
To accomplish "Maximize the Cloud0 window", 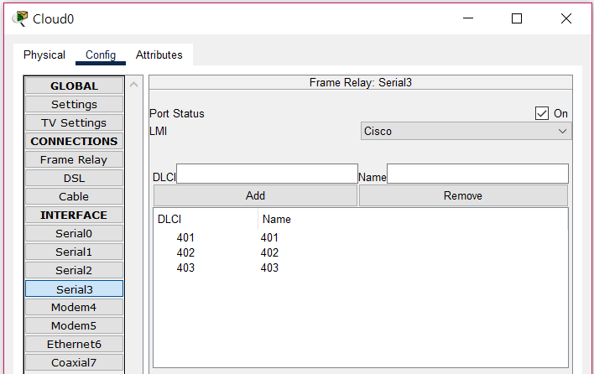I will coord(517,18).
